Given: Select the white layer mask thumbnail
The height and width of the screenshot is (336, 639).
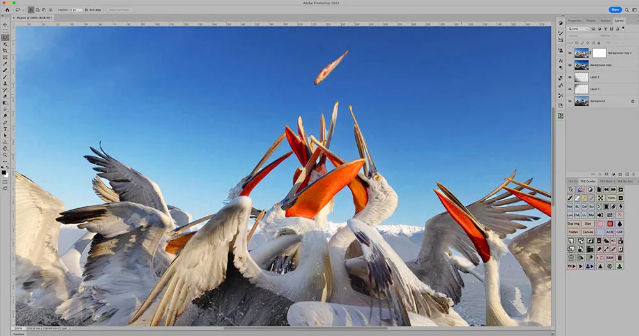Looking at the screenshot, I should pos(599,53).
